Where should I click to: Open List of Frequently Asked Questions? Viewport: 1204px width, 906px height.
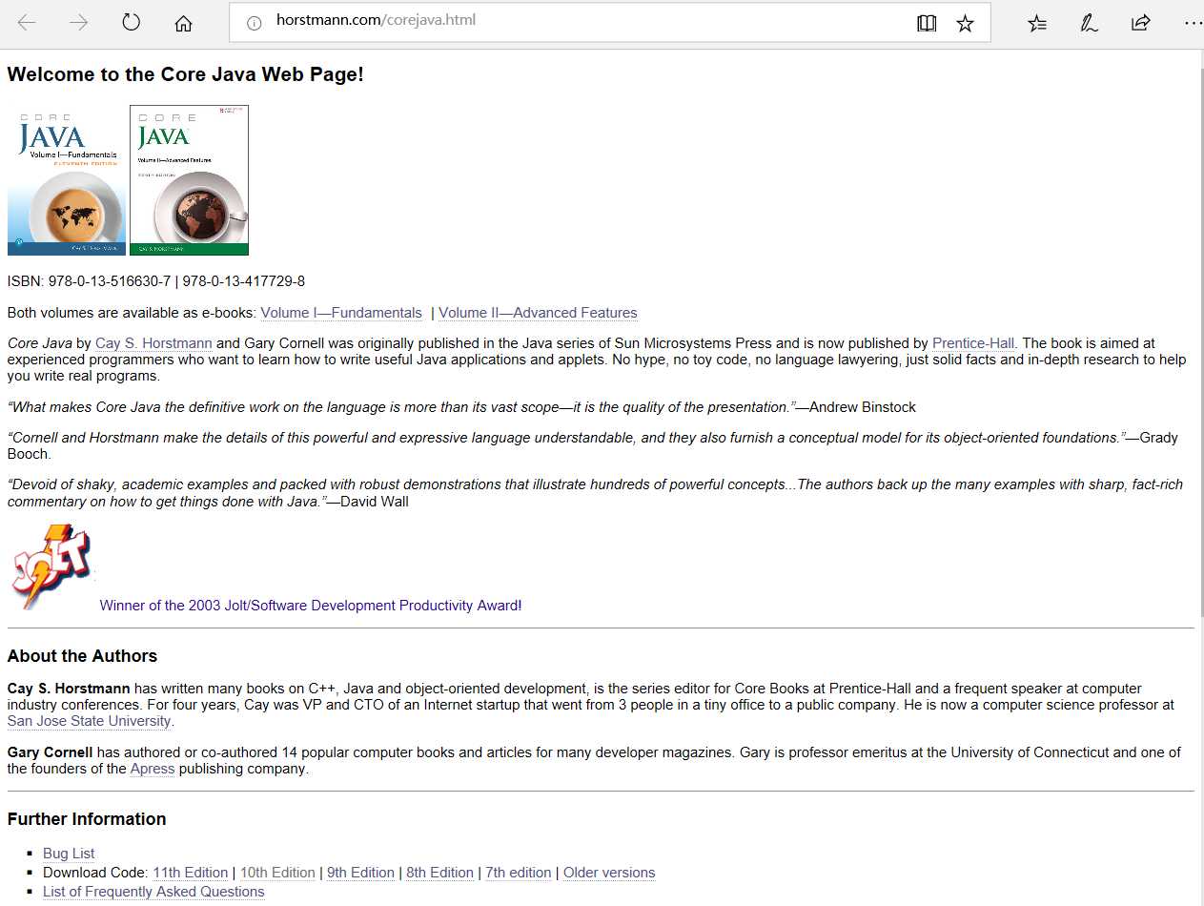[x=153, y=892]
